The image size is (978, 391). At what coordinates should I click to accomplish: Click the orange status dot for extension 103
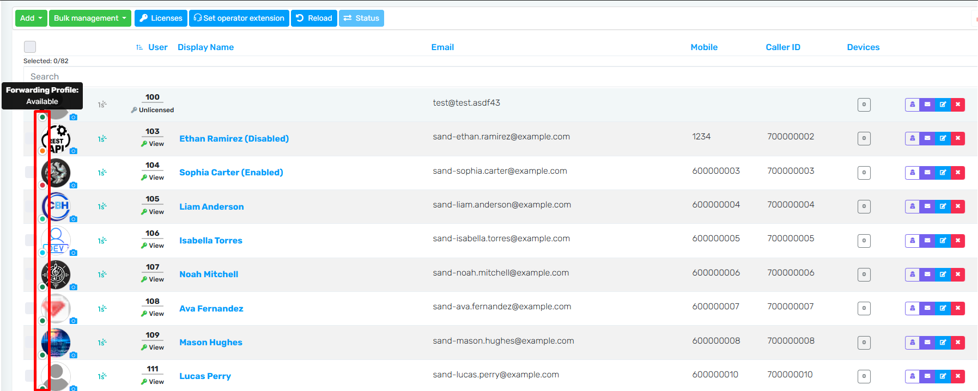click(42, 151)
